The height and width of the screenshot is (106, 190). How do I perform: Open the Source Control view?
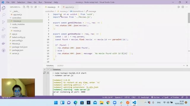[4, 22]
